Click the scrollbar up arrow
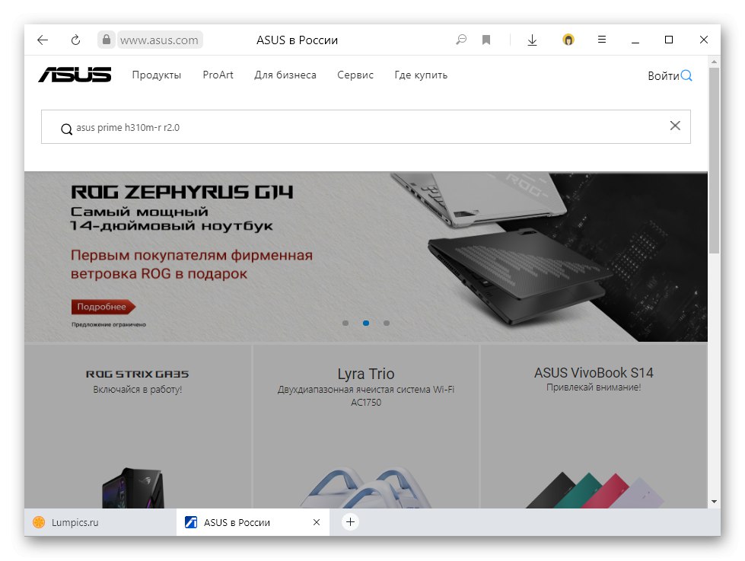Viewport: 745px width, 561px height. coord(714,62)
